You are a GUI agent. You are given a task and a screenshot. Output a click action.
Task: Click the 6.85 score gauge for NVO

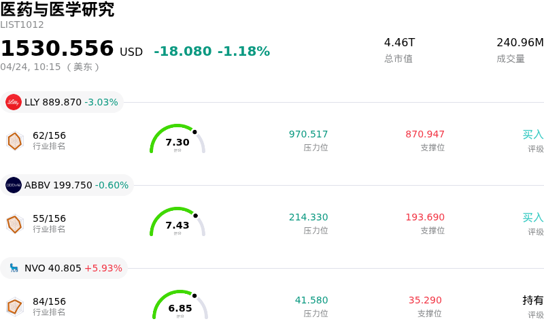[x=180, y=306]
